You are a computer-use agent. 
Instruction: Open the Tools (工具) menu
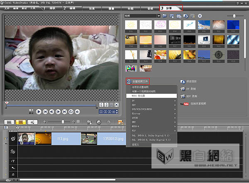click(33, 8)
